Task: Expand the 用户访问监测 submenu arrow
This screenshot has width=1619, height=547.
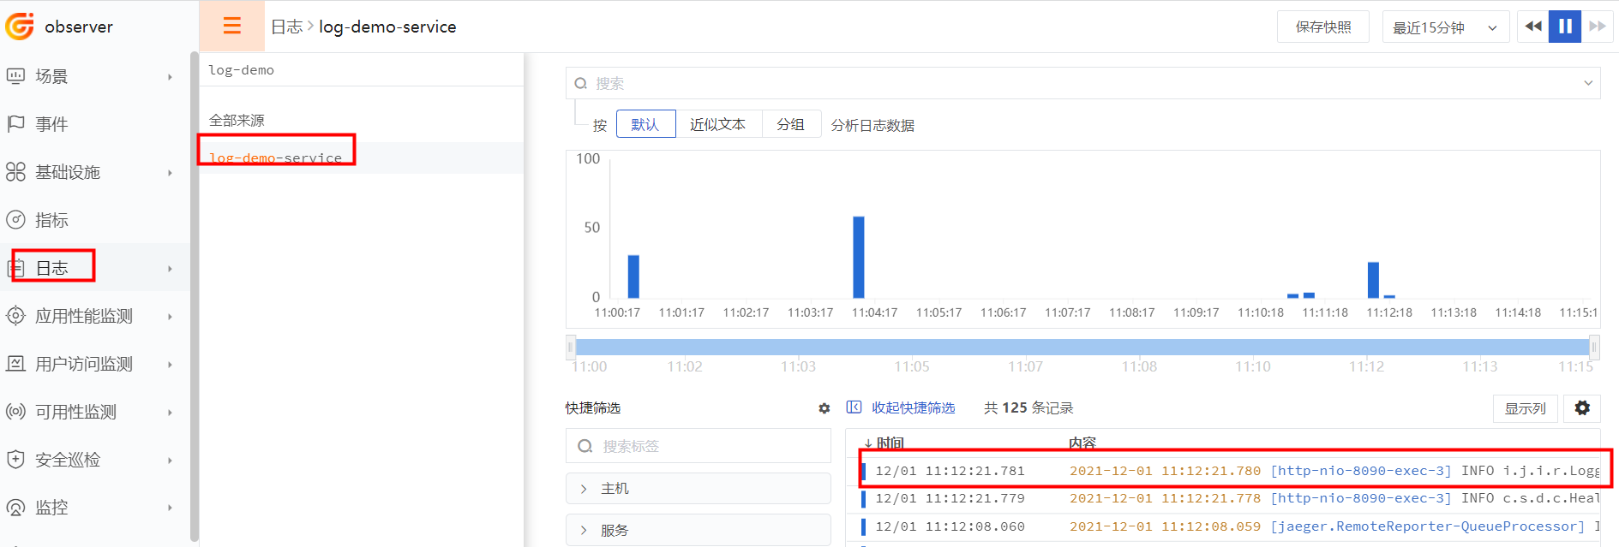Action: tap(170, 365)
